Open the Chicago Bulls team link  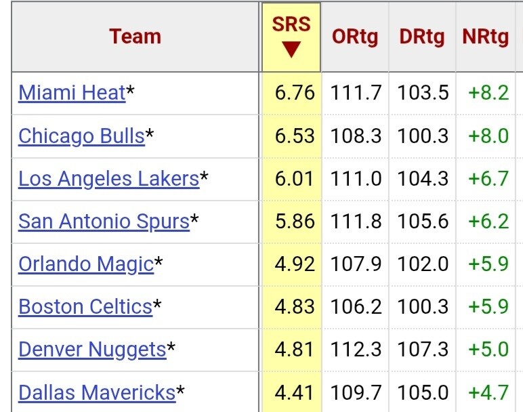(81, 136)
